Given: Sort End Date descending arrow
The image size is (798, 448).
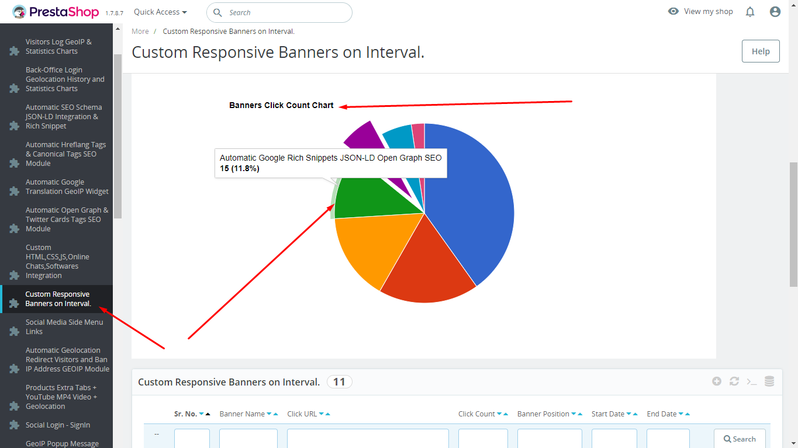Looking at the screenshot, I should [681, 414].
